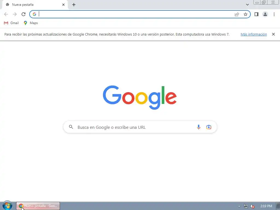The width and height of the screenshot is (280, 210).
Task: Click the magnifier icon in search box
Action: (71, 127)
